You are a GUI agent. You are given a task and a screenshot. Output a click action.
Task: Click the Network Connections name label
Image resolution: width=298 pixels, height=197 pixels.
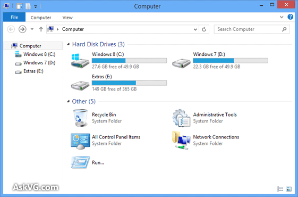point(216,137)
